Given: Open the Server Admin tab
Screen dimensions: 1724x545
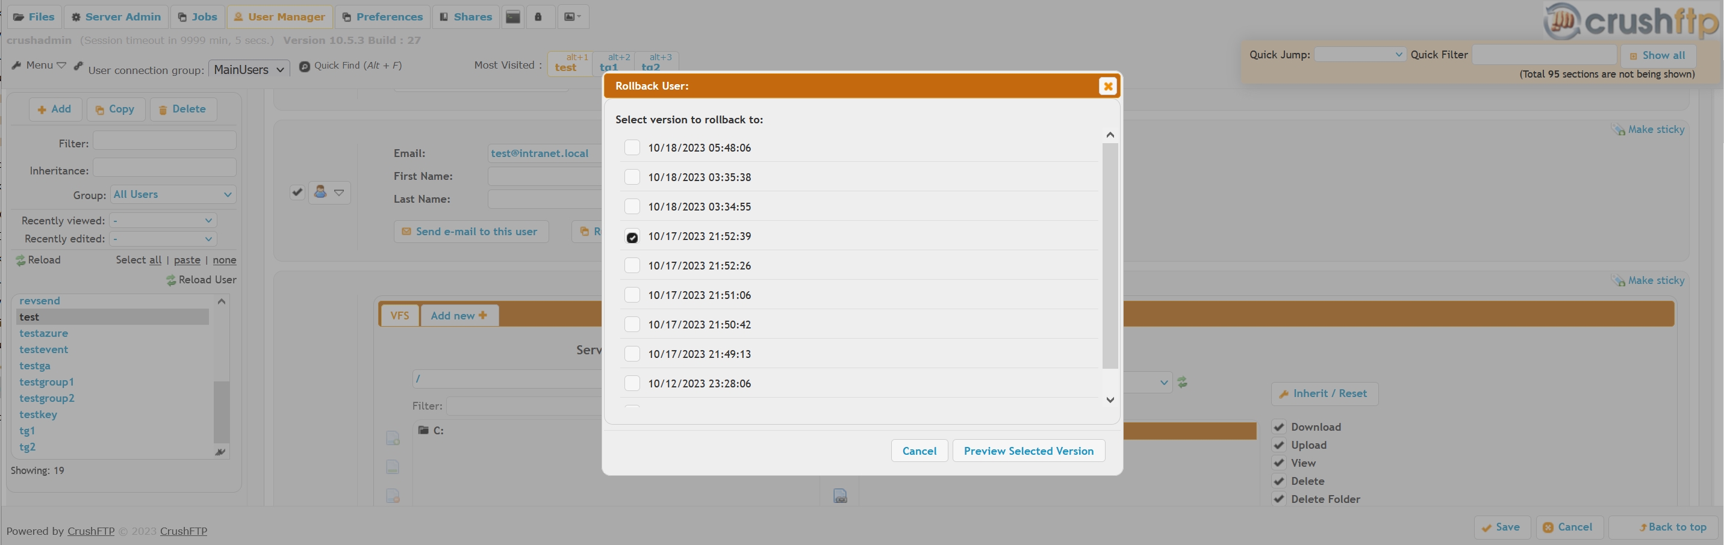Looking at the screenshot, I should pyautogui.click(x=116, y=17).
